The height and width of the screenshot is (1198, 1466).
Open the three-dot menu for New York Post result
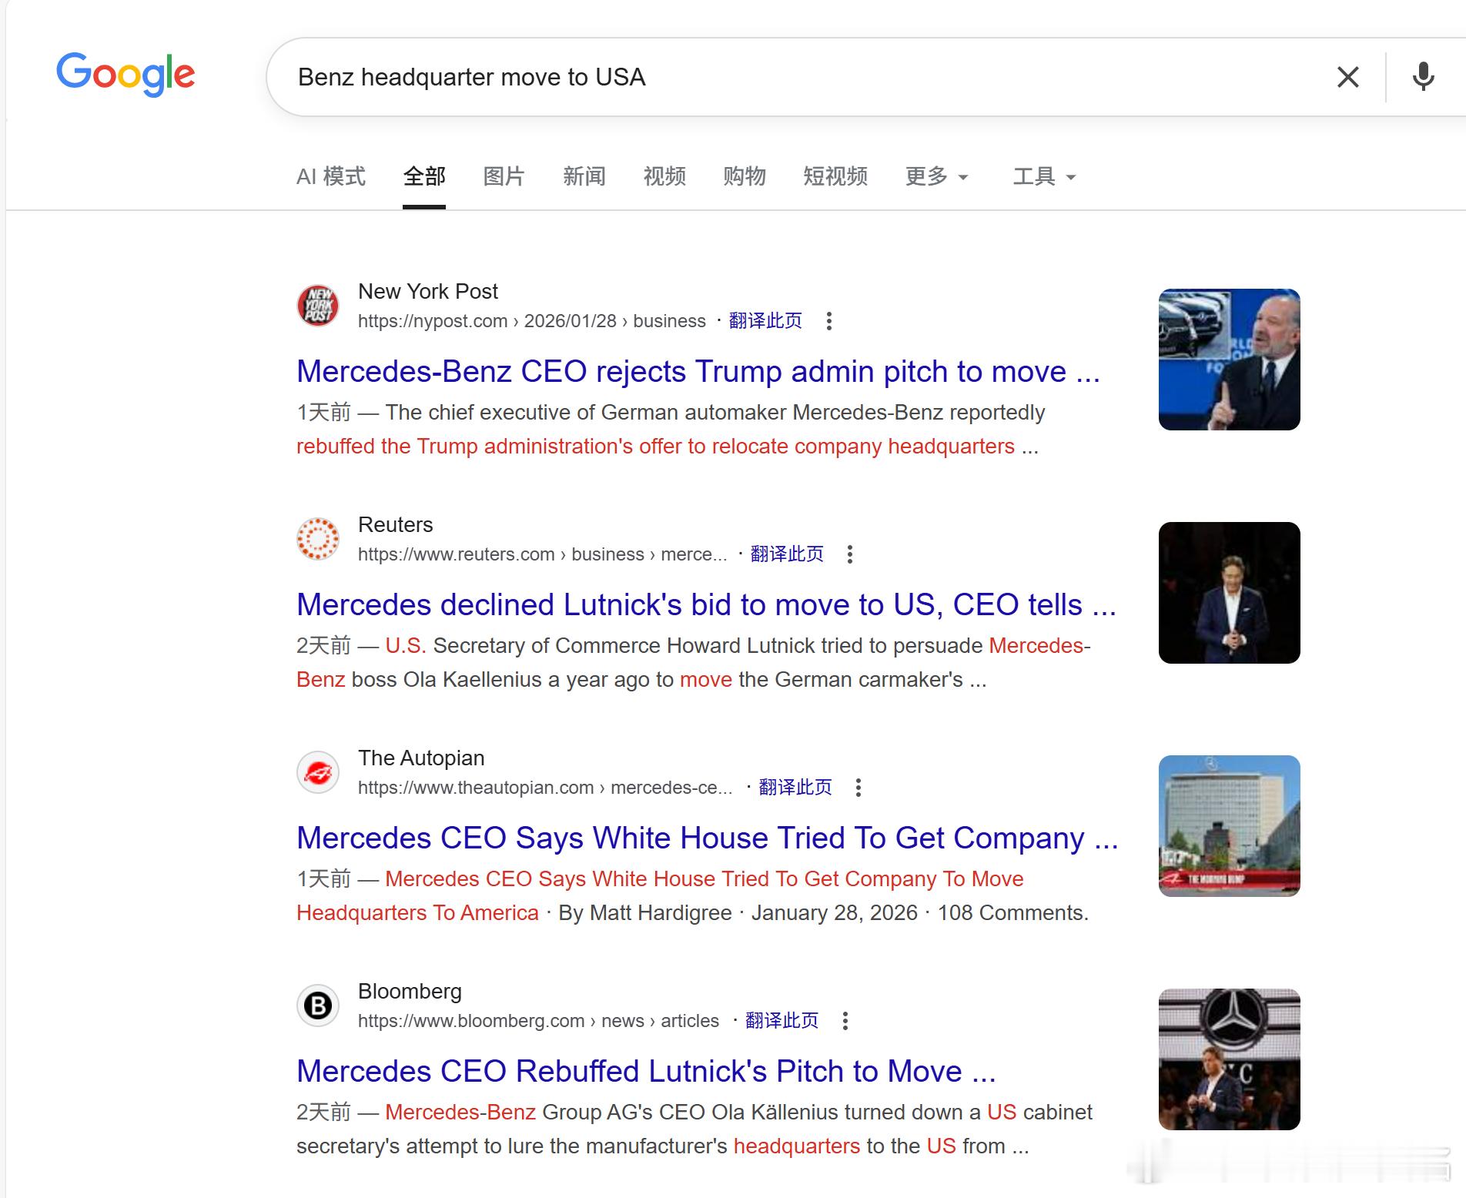pyautogui.click(x=829, y=321)
